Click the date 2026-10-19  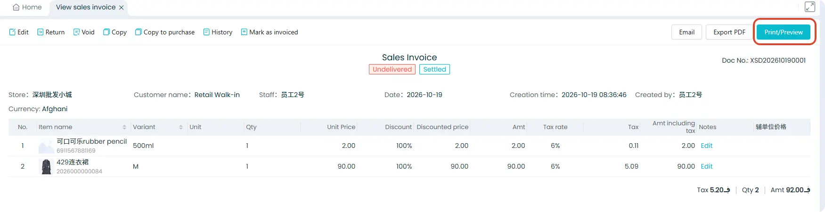[425, 95]
